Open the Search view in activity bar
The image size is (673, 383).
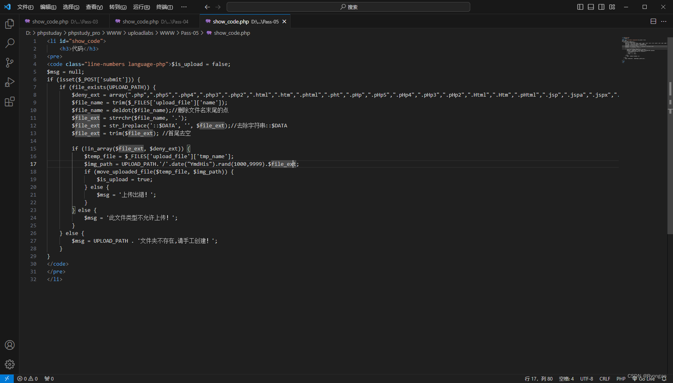click(x=10, y=43)
